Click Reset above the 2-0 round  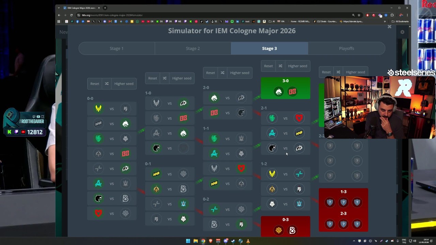coord(211,73)
